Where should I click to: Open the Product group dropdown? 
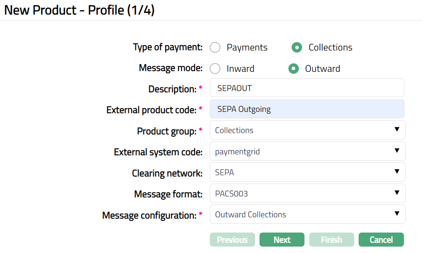click(307, 130)
